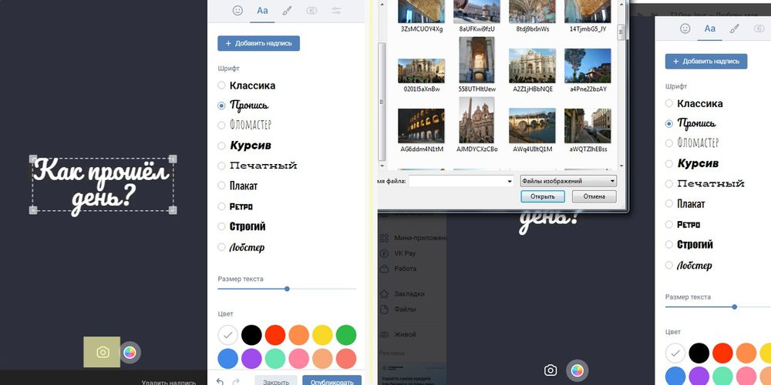Open the smiley stickers tab in right editor
771x385 pixels.
point(685,28)
